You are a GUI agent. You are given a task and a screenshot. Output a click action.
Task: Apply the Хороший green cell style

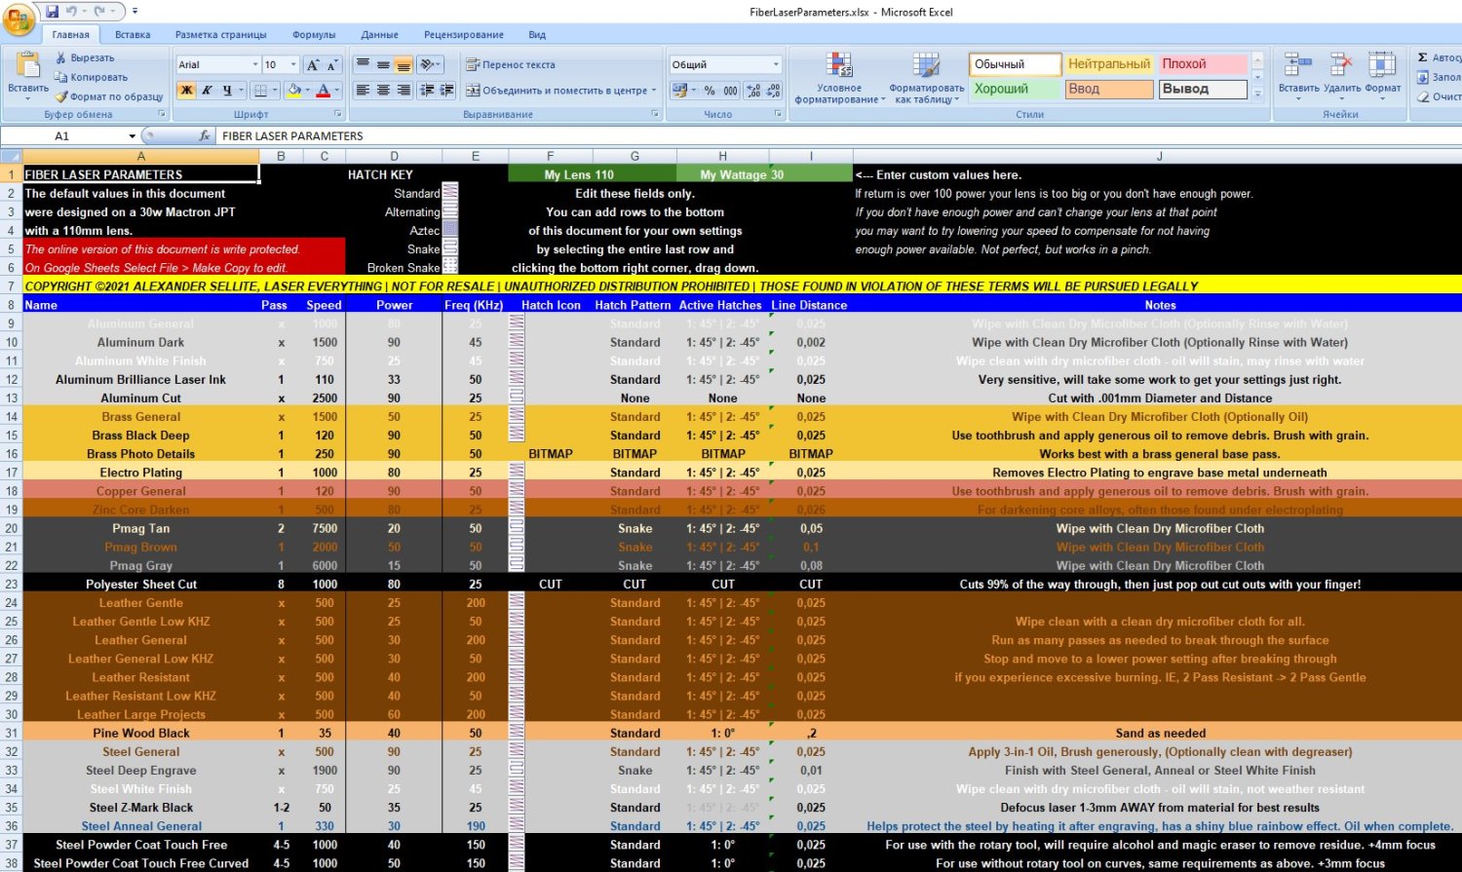(1014, 89)
